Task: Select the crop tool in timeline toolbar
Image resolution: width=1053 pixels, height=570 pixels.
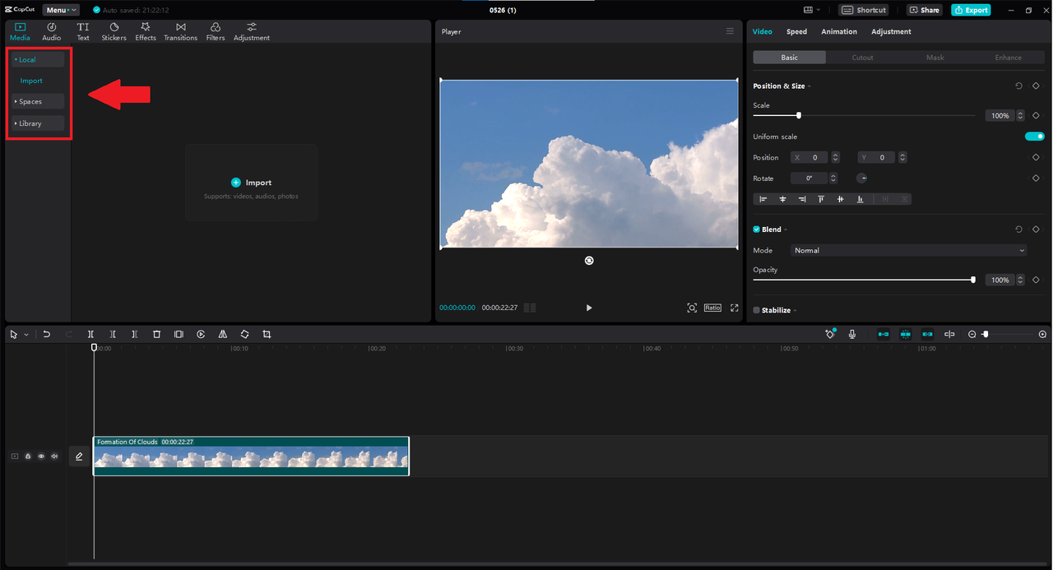Action: (x=267, y=335)
